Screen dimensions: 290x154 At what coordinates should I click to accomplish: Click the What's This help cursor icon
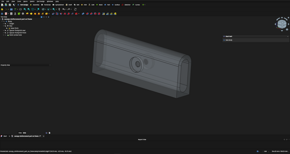14,5
